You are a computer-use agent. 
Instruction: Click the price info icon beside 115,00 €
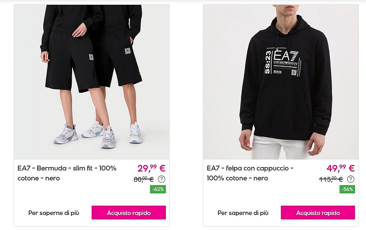click(351, 179)
